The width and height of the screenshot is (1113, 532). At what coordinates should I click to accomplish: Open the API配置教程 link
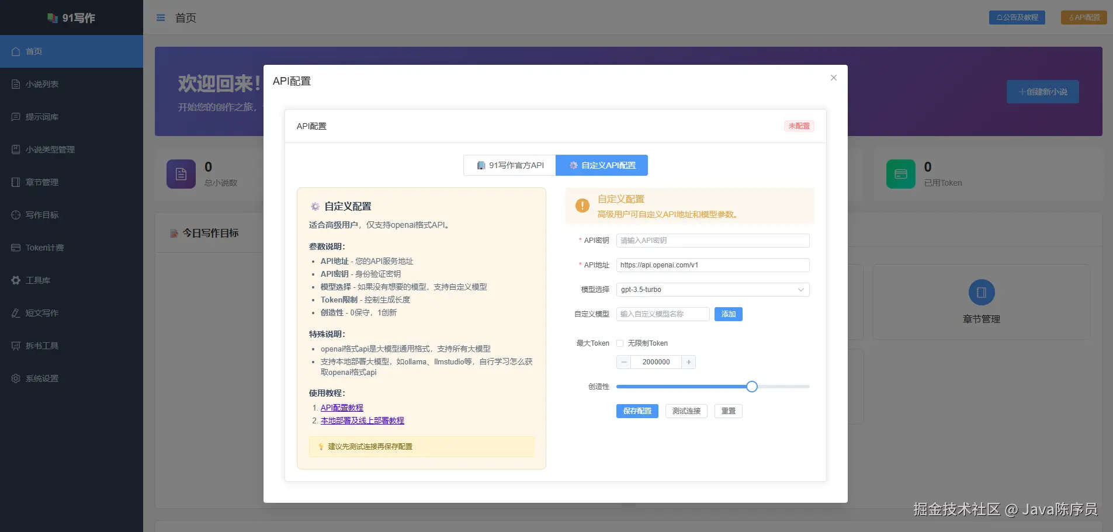(x=342, y=408)
